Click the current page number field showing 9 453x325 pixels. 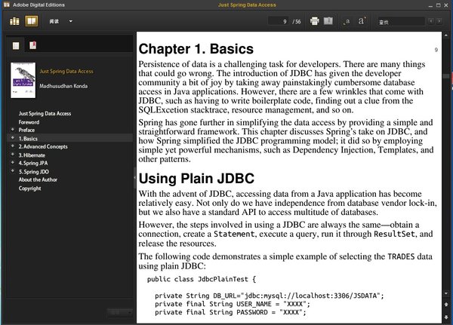click(279, 21)
